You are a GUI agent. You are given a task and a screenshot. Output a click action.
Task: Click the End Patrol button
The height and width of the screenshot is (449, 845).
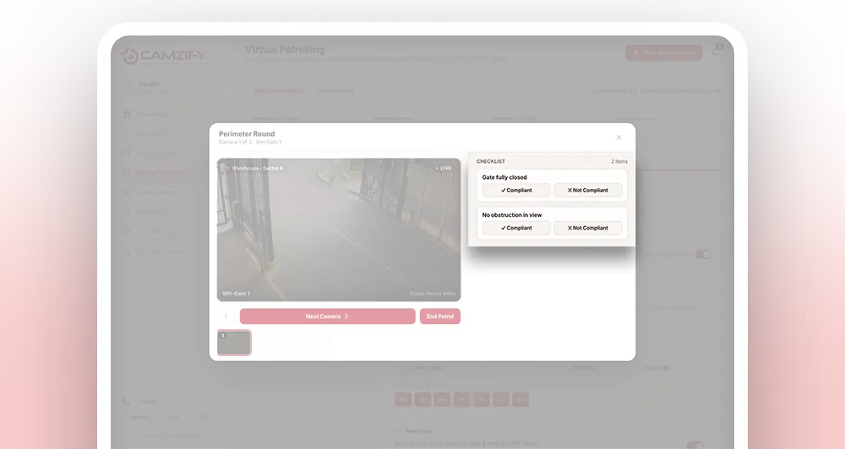(x=440, y=316)
